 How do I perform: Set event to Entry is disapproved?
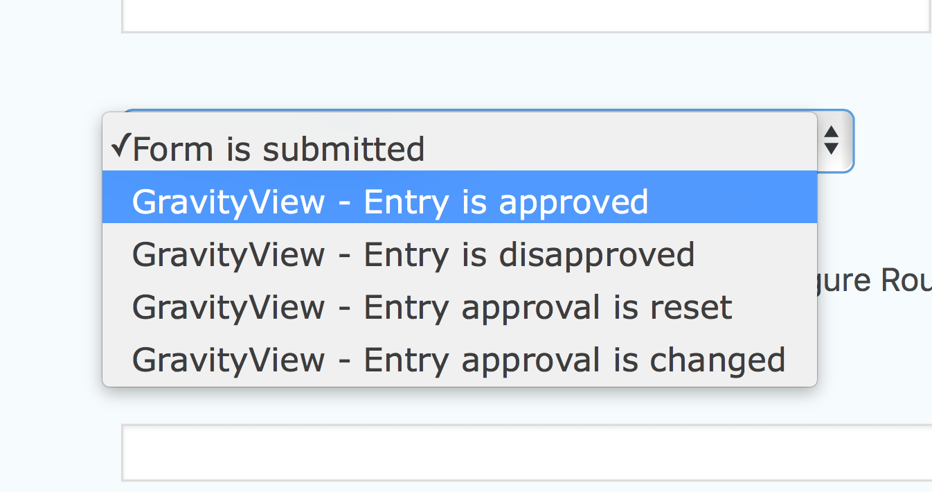click(460, 254)
